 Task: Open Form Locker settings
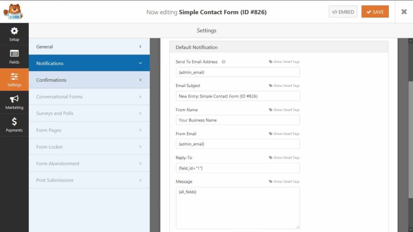(89, 146)
